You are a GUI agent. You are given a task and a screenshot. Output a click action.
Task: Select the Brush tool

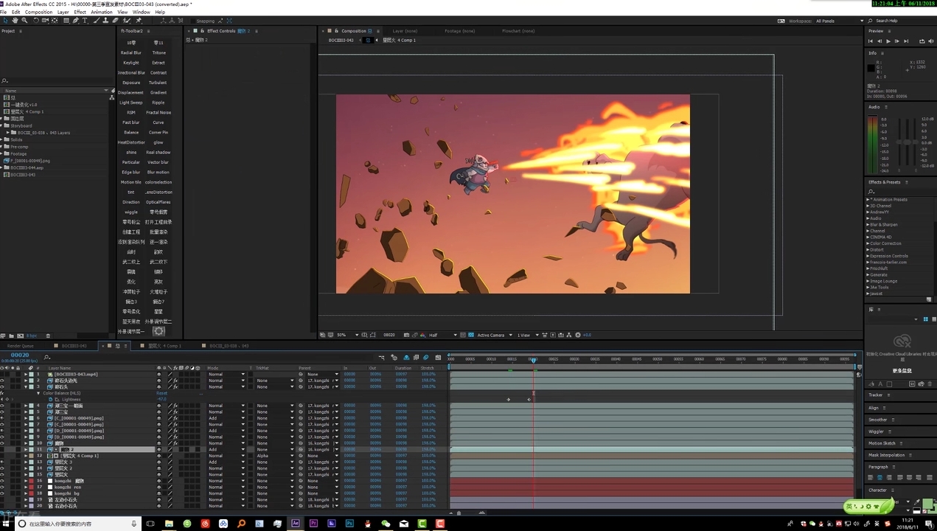[x=97, y=21]
